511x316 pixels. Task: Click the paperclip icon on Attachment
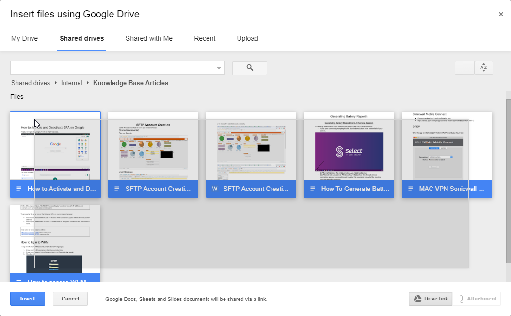pos(461,299)
